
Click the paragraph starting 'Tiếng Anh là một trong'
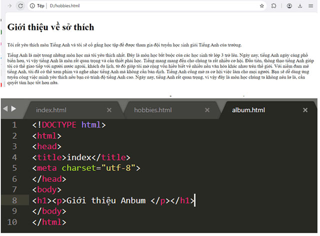(160, 69)
